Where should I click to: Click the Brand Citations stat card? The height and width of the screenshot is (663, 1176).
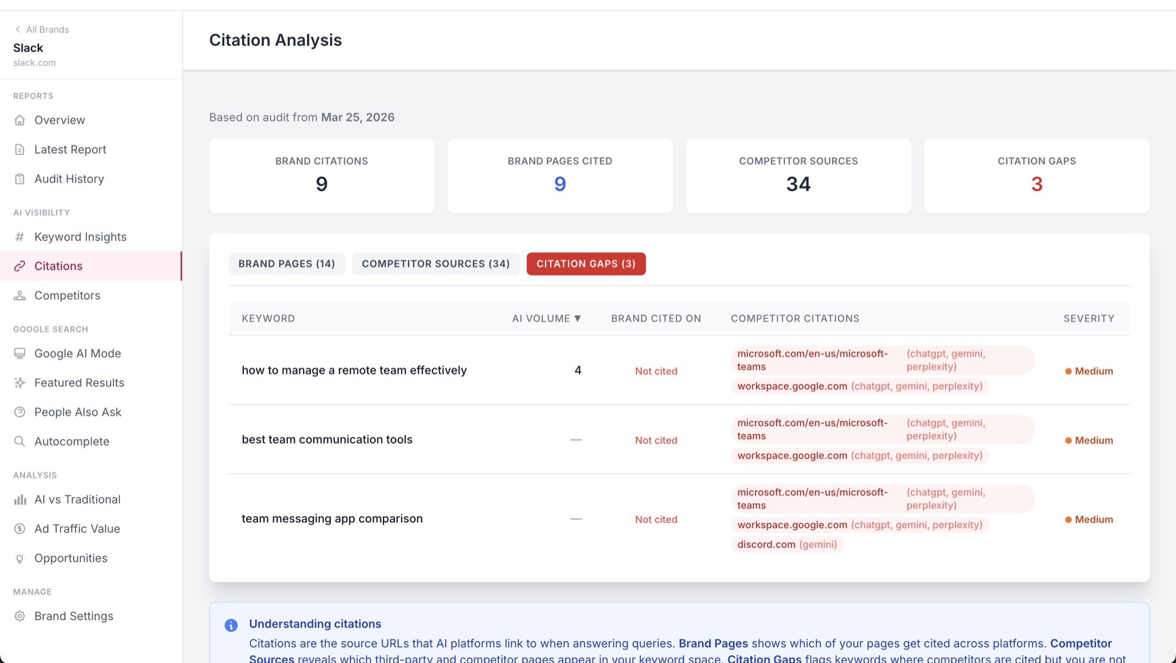[x=322, y=176]
